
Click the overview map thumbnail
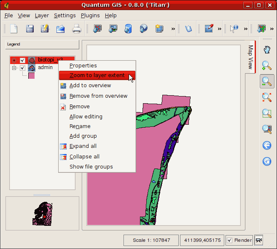tap(43, 214)
